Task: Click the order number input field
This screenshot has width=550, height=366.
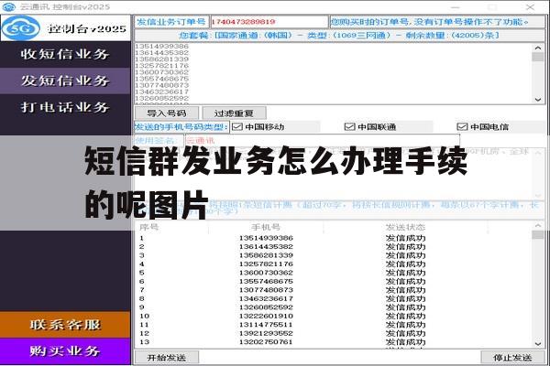Action: 269,22
